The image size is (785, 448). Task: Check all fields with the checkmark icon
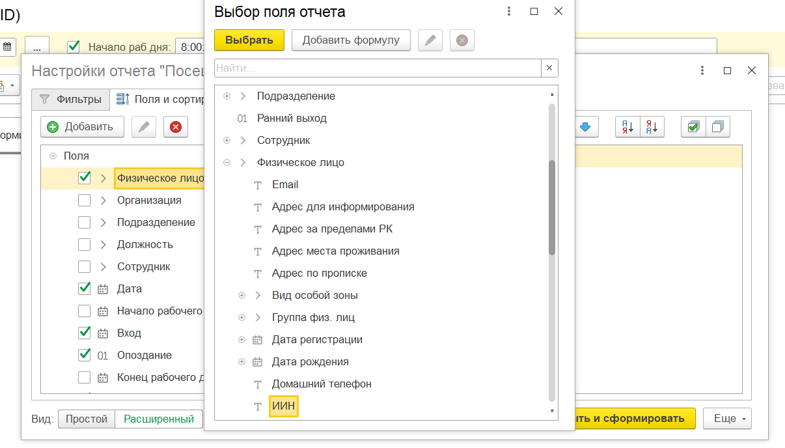tap(693, 127)
